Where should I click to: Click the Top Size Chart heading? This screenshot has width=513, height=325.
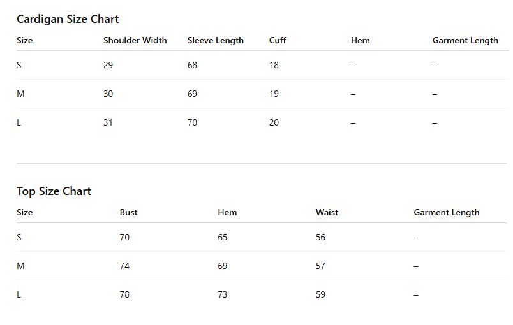pos(54,191)
